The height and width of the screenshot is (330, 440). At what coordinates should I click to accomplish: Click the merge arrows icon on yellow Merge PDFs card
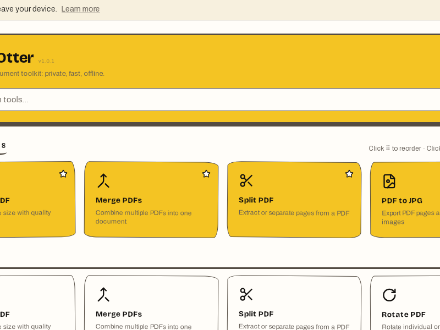[x=103, y=181]
